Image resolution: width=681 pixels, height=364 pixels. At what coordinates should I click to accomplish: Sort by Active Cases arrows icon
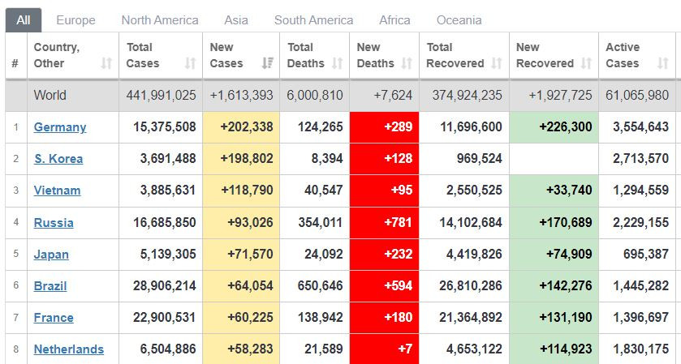[663, 64]
